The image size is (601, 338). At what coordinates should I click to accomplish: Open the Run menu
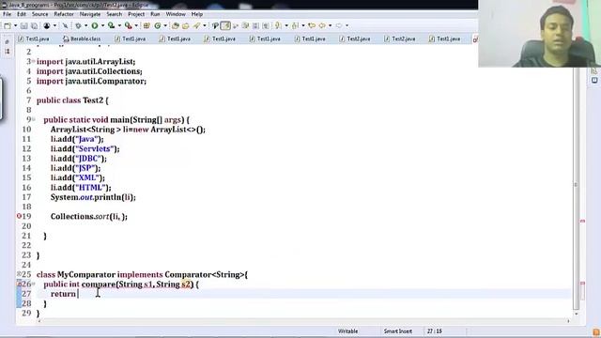point(155,14)
